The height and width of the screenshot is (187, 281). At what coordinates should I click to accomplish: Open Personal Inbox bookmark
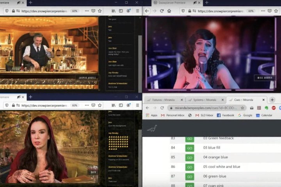coord(173,115)
